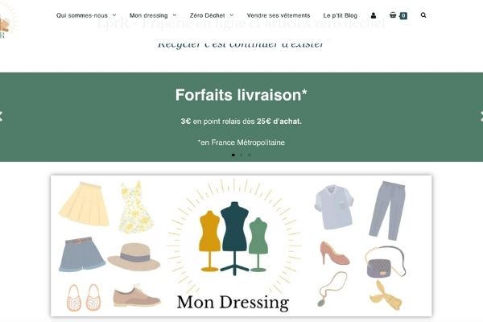This screenshot has width=483, height=322.
Task: Click the search magnifier icon
Action: [x=423, y=15]
